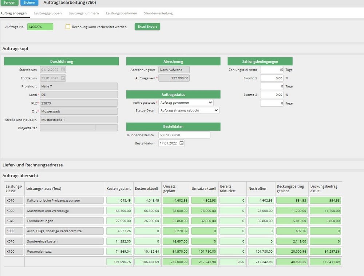Focus the Auftrags-Nr. field
The height and width of the screenshot is (276, 364).
click(40, 27)
